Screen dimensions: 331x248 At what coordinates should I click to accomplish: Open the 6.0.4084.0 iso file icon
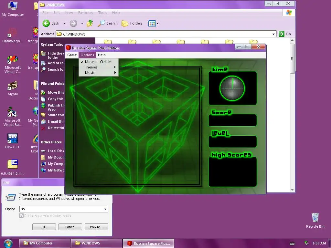pyautogui.click(x=13, y=168)
